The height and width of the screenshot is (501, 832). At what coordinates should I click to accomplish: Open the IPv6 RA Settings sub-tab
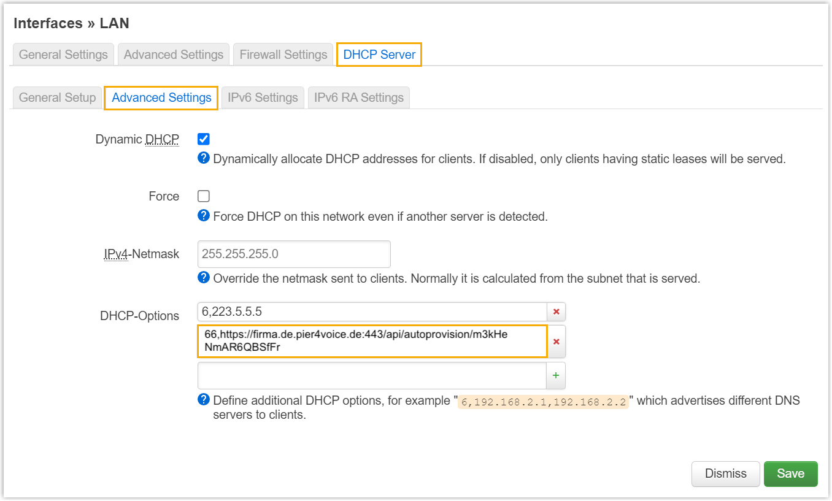pyautogui.click(x=358, y=98)
